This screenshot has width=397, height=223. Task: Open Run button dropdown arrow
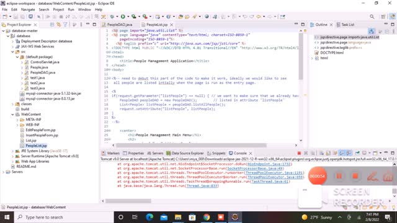pos(128,17)
